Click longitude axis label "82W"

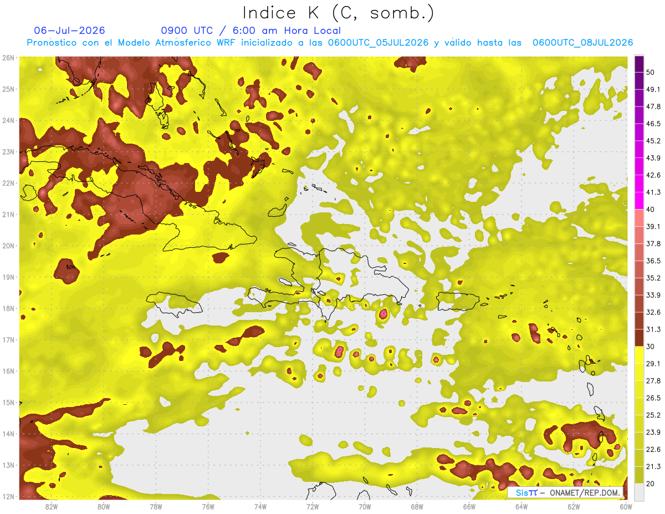point(52,506)
